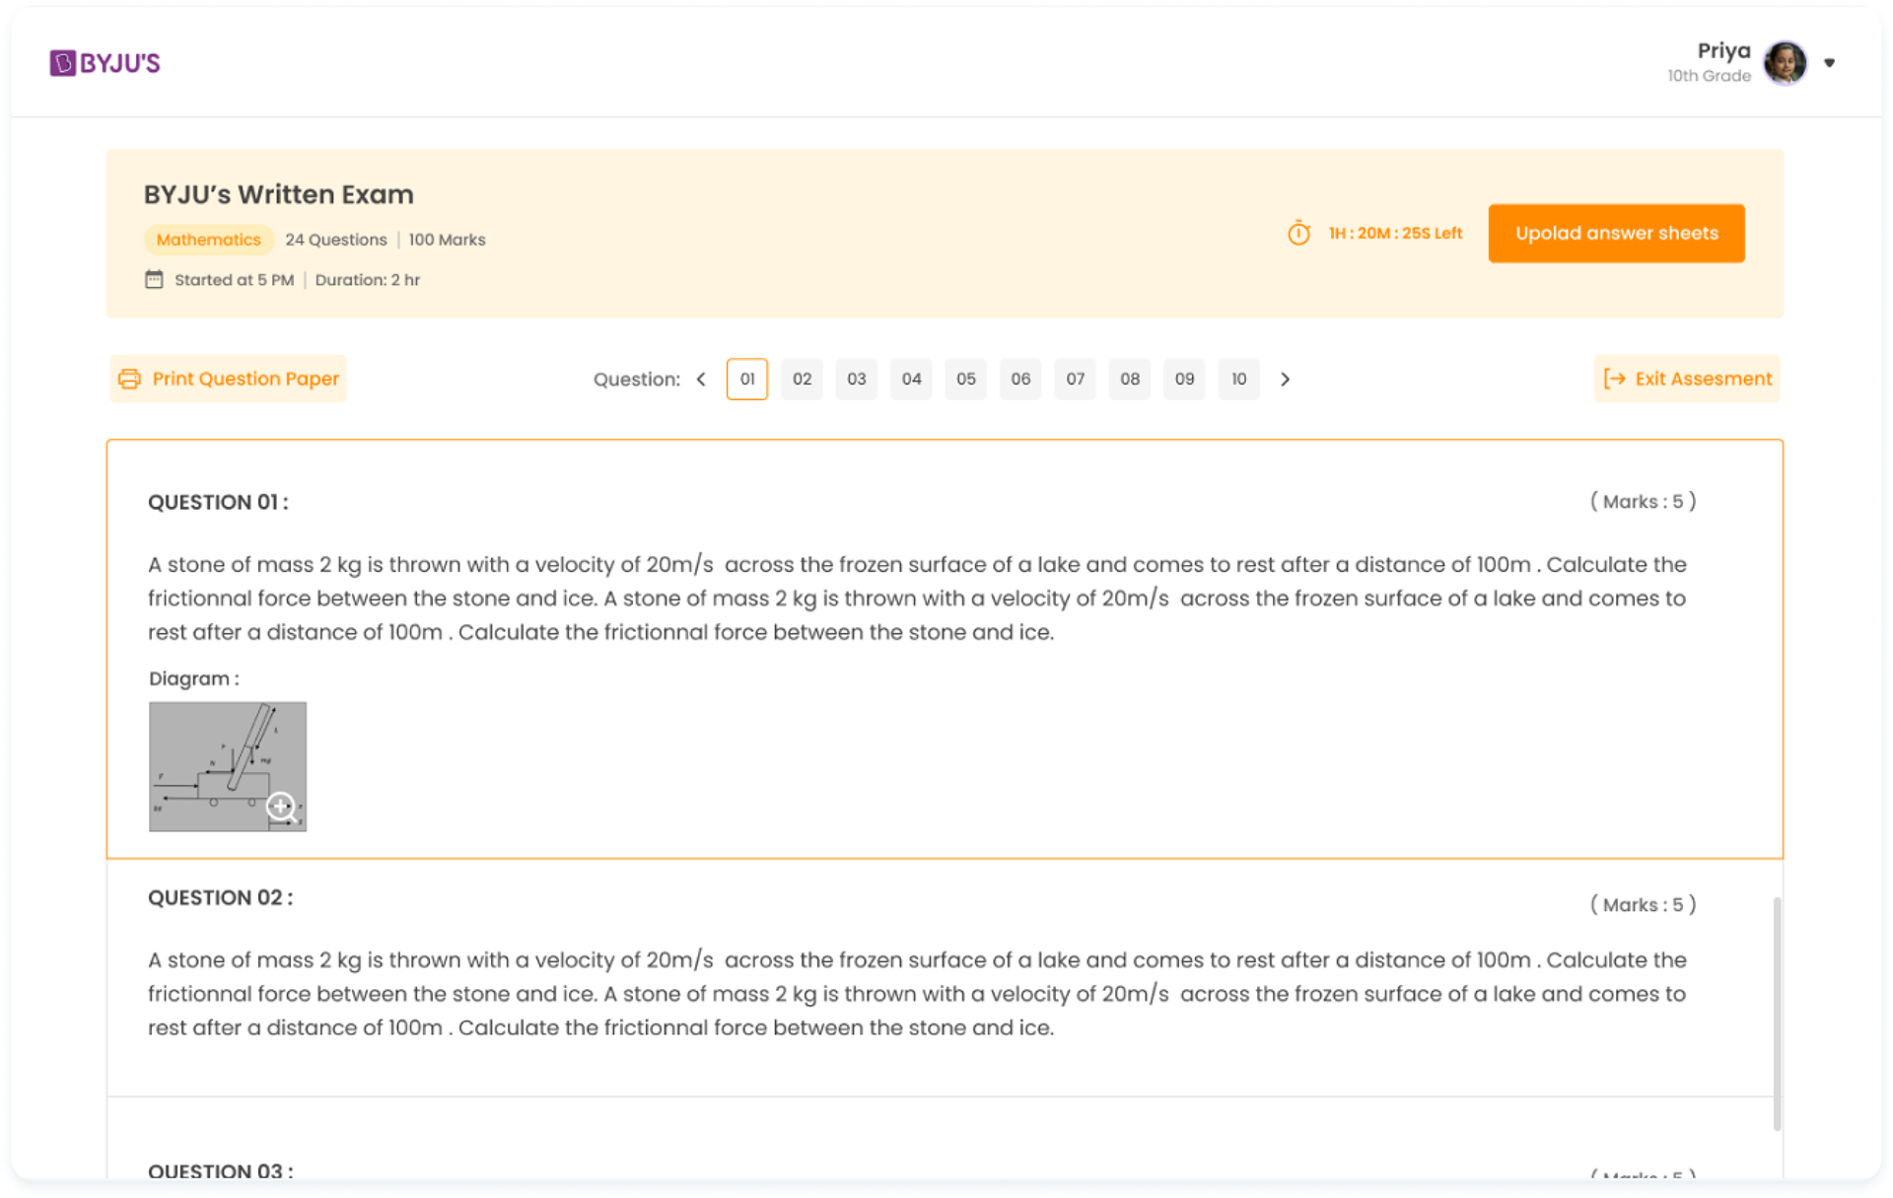Click the Diagram : label
Viewport: 1893px width, 1198px height.
coord(193,678)
